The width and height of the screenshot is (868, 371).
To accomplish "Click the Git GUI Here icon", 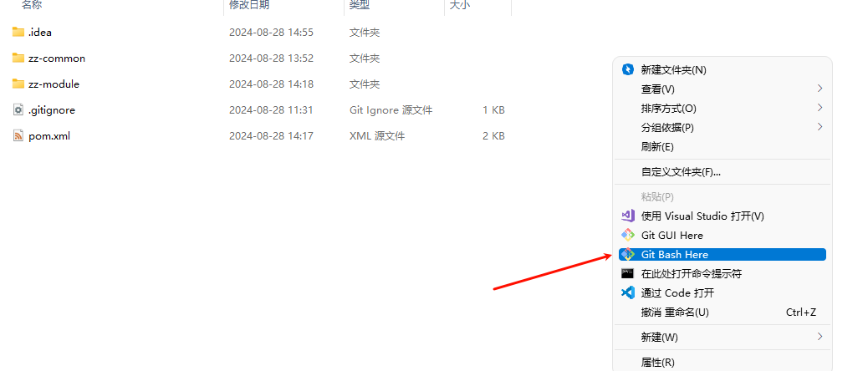I will coord(627,235).
